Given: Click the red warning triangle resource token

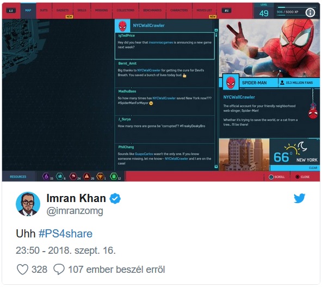Looking at the screenshot, I should (87, 176).
